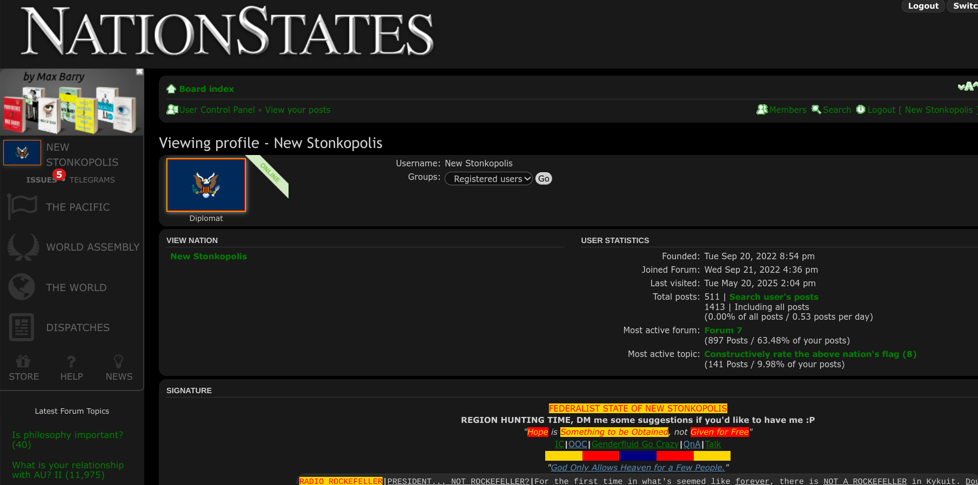Click the profile avatar eagle flag
The image size is (978, 485).
(x=206, y=185)
